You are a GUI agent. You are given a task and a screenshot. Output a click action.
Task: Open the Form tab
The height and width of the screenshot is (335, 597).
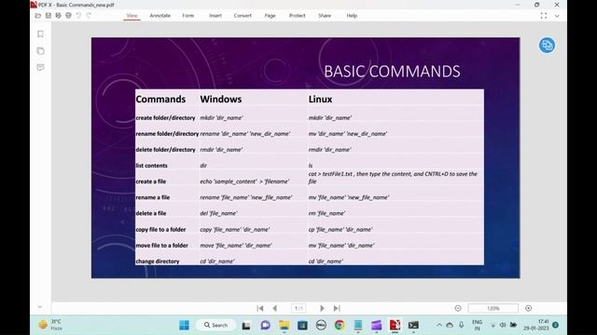pos(188,16)
